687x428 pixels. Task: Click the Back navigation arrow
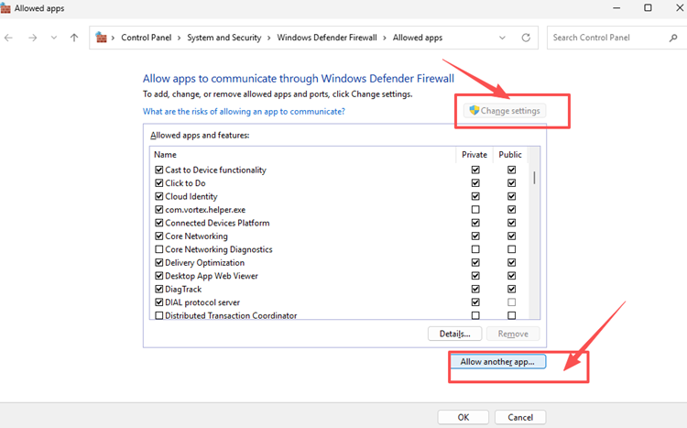pos(8,38)
